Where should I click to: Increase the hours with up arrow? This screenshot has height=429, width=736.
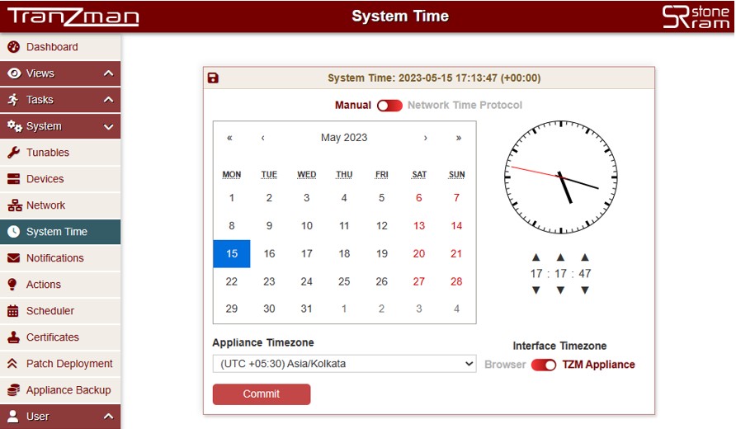click(x=536, y=257)
